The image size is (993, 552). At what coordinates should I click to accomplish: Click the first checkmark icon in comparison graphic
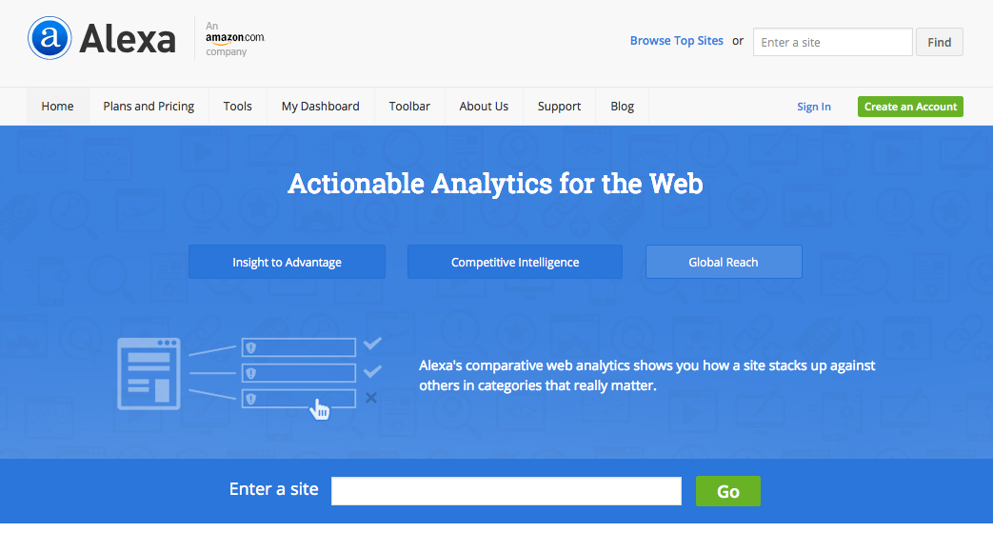click(372, 344)
